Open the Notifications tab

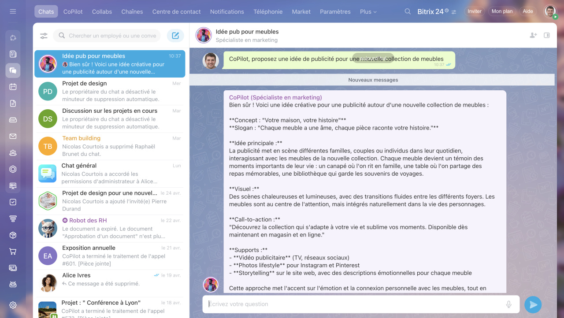[227, 11]
